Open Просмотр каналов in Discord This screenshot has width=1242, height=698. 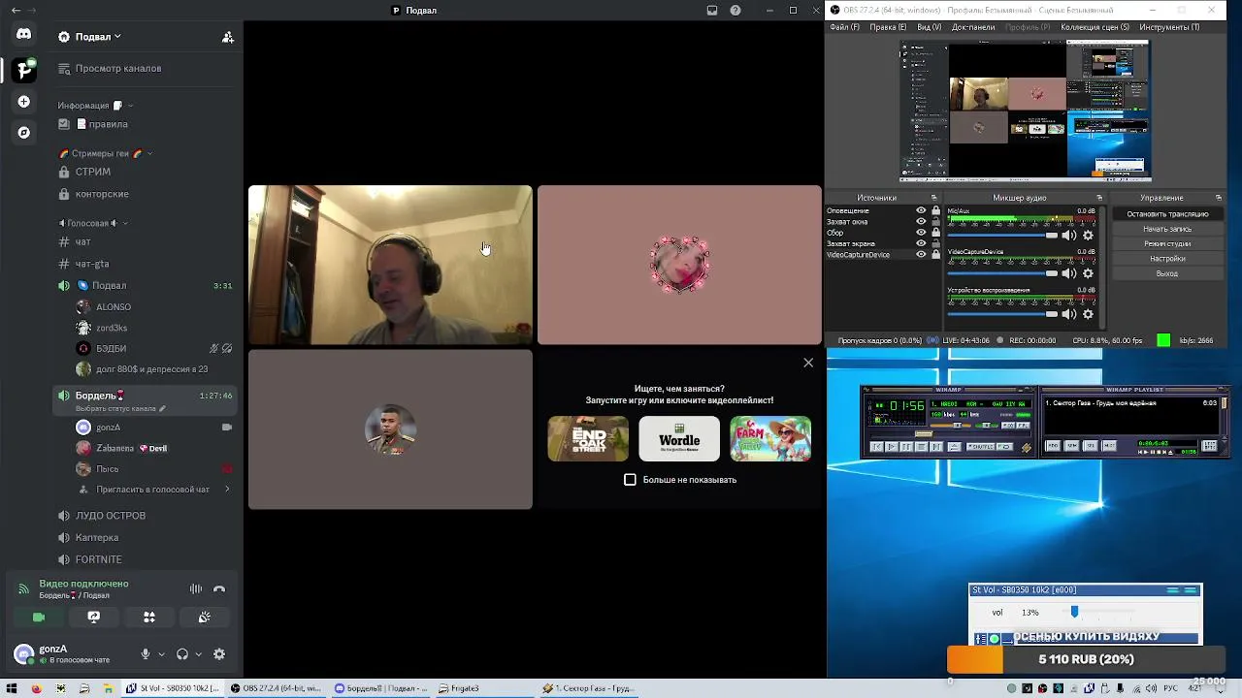118,69
